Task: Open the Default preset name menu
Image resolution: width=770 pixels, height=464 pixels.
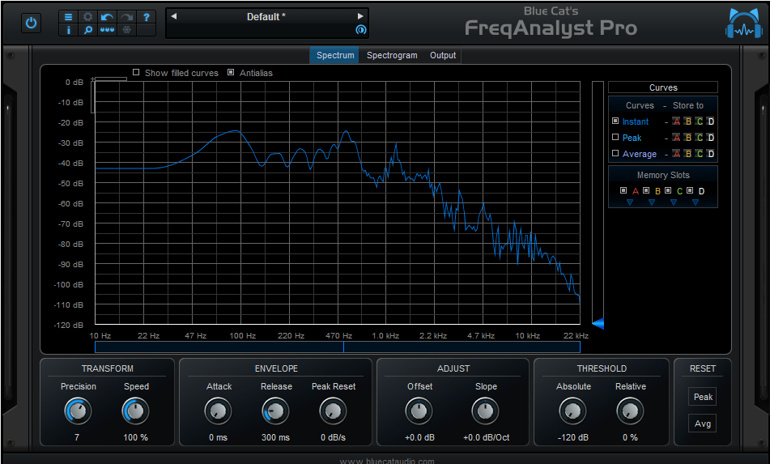Action: point(266,17)
